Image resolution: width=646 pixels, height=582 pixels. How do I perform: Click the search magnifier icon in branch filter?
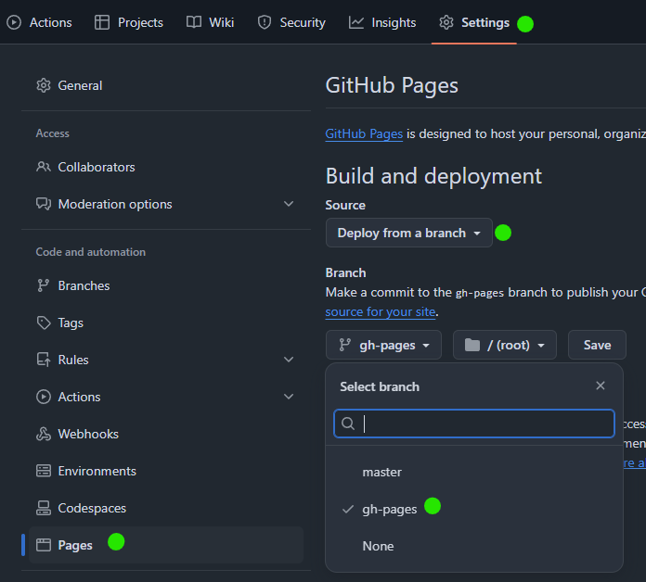click(348, 424)
